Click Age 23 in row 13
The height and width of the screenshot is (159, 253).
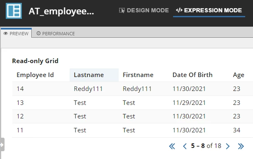pyautogui.click(x=237, y=103)
